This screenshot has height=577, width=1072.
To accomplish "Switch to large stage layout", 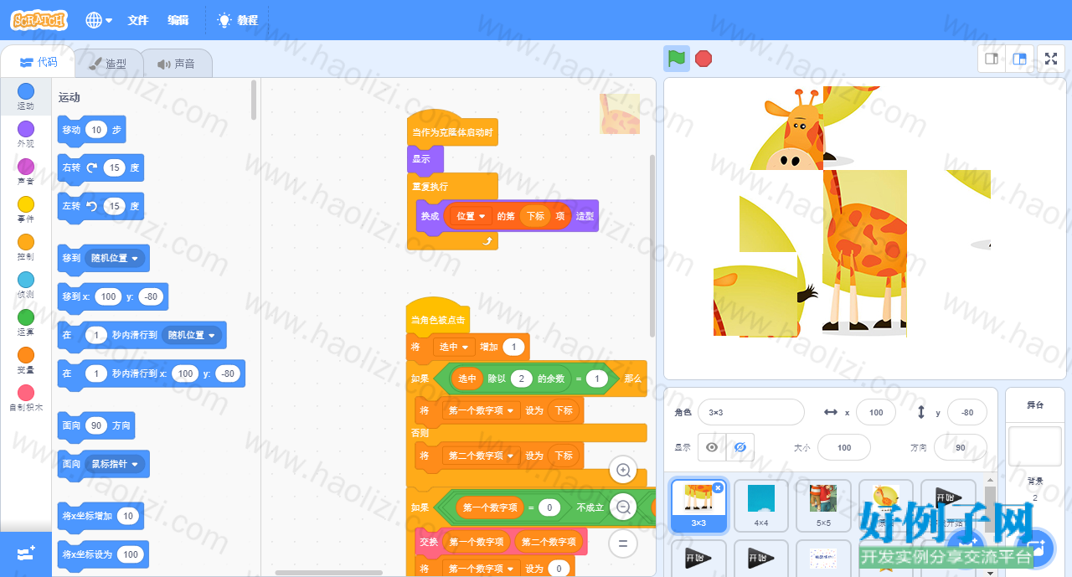I will 1019,59.
